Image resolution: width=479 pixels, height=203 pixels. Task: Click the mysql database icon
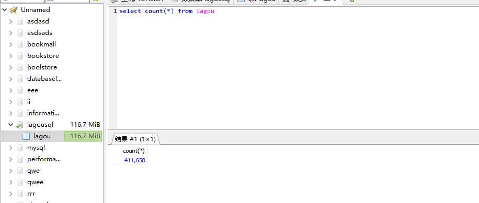pos(20,148)
